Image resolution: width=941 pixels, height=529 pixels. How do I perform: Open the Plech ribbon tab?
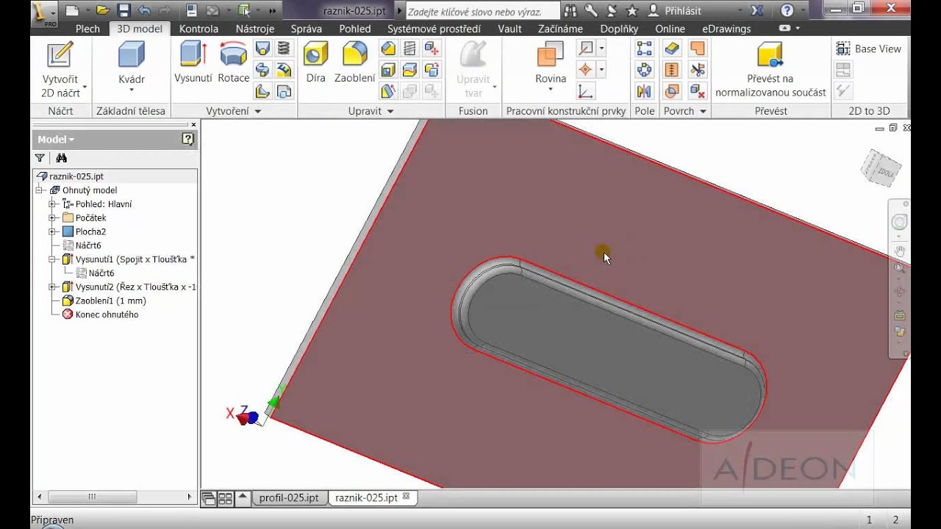pyautogui.click(x=87, y=29)
